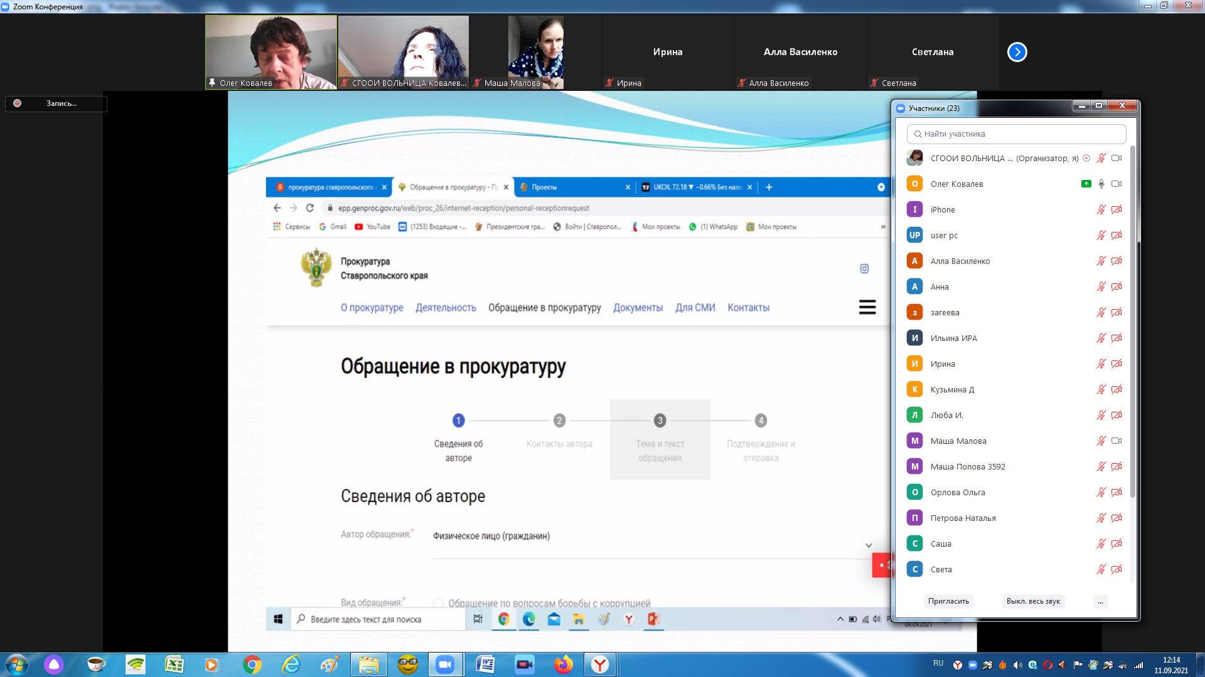Image resolution: width=1205 pixels, height=677 pixels.
Task: Select 'Обращение по вопросам борьбы с коррупцией' radio
Action: [439, 603]
